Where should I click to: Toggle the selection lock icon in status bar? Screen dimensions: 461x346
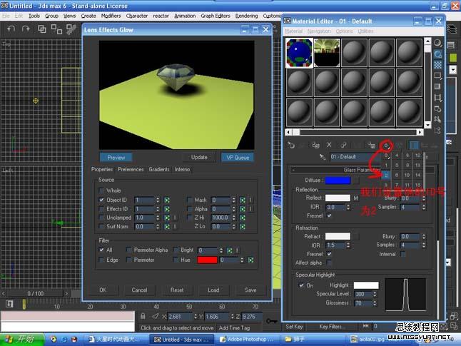click(x=143, y=316)
